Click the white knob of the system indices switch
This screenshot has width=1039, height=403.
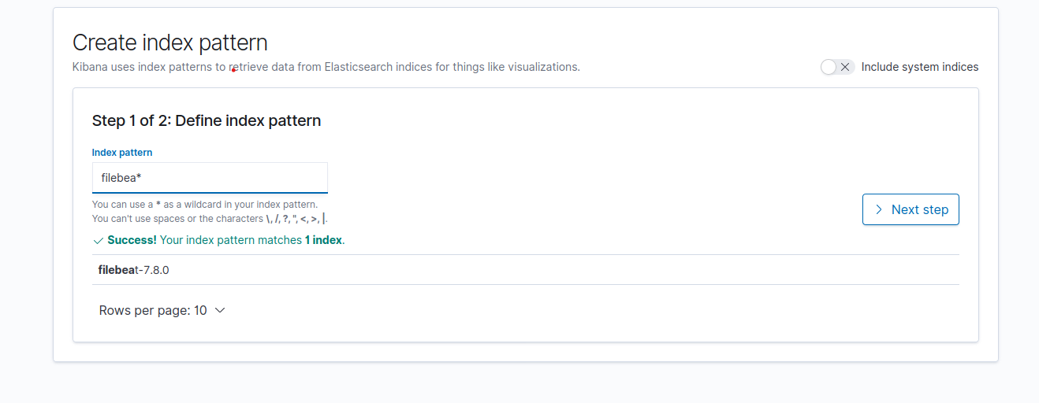point(829,67)
